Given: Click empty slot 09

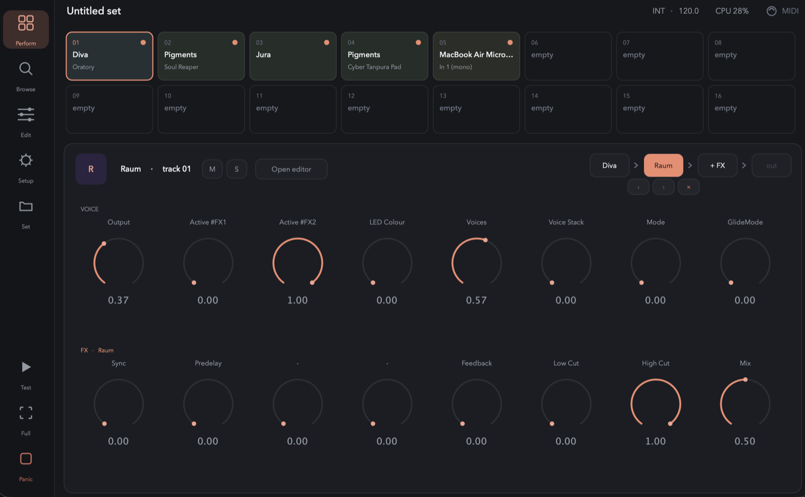Looking at the screenshot, I should (x=109, y=109).
